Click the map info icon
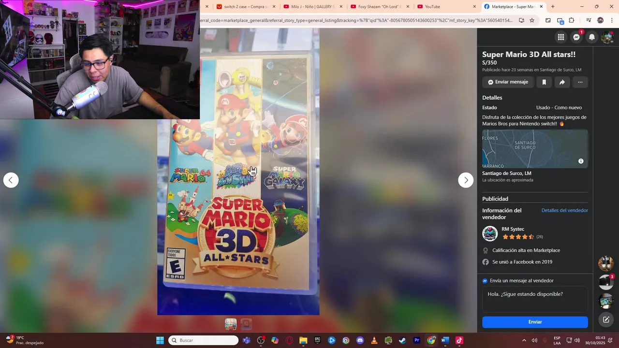The image size is (619, 348). pyautogui.click(x=581, y=161)
